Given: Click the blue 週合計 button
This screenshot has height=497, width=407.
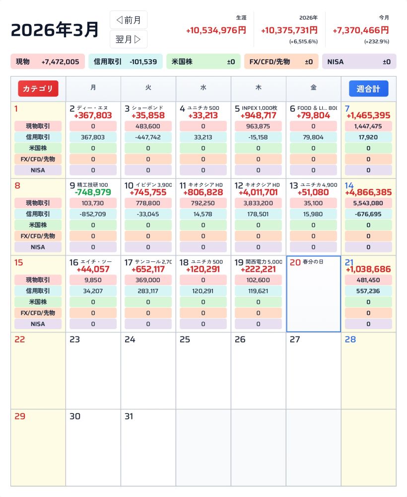Looking at the screenshot, I should tap(368, 88).
